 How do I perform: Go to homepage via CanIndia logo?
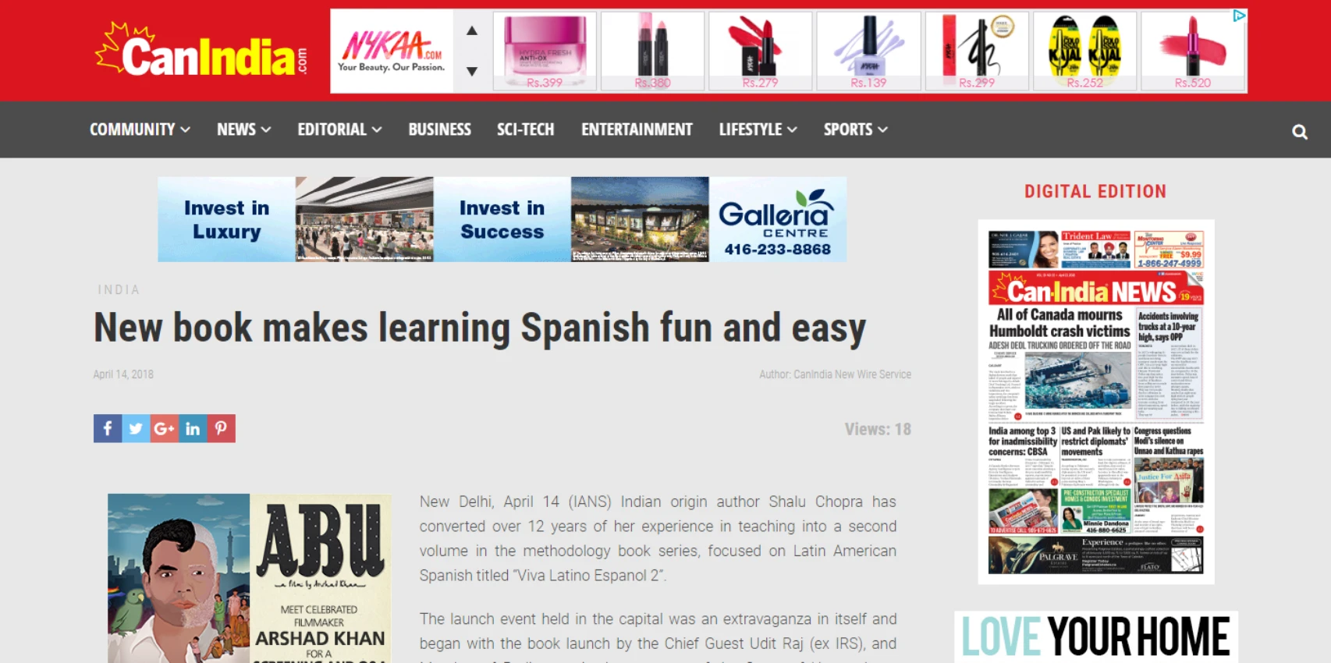click(201, 51)
